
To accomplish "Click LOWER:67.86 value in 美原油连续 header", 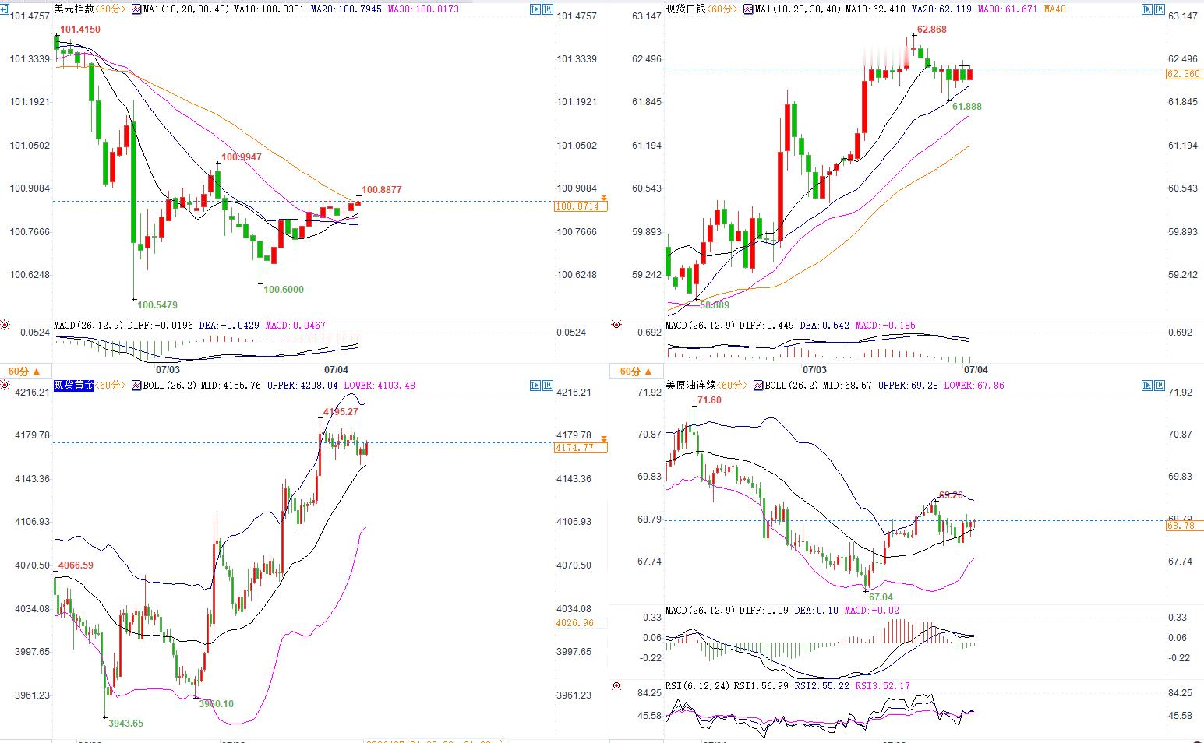I will (x=974, y=386).
